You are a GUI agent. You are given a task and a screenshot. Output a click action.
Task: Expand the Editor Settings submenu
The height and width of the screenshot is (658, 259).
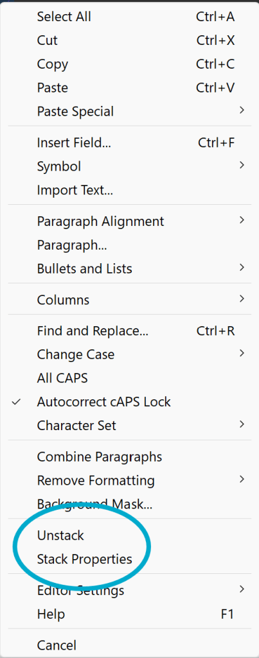coord(130,590)
